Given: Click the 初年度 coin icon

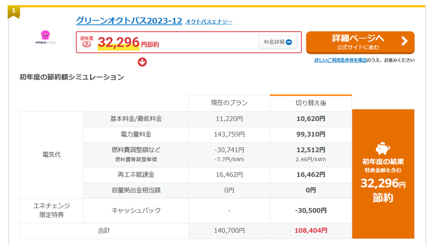Looking at the screenshot, I should (x=87, y=45).
